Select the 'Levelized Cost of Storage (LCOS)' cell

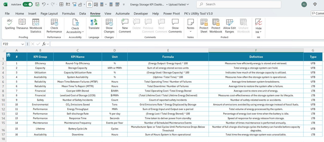point(78,95)
